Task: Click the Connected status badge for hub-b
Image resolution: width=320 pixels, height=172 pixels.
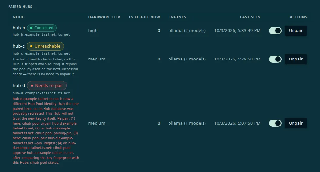Action: (x=42, y=28)
